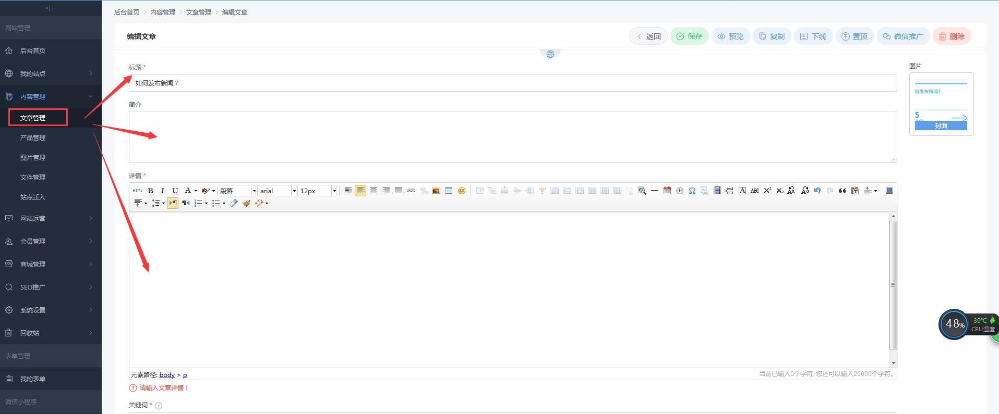
Task: Insert current date with calendar icon
Action: click(667, 191)
